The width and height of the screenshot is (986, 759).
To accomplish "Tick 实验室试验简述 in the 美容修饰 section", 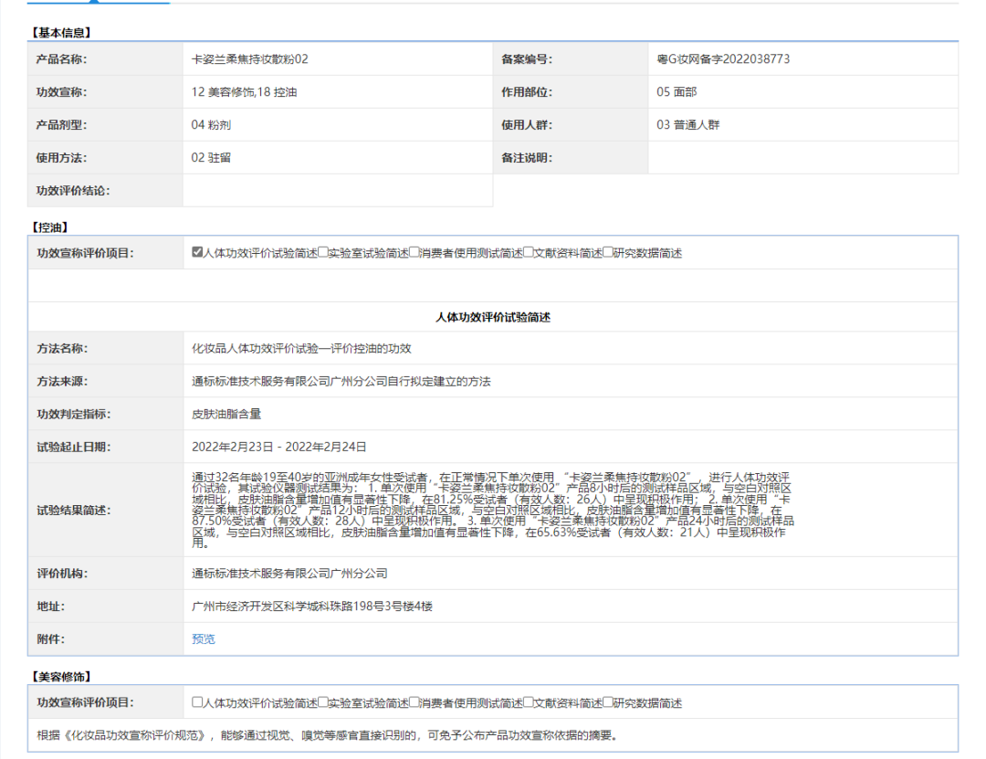I will [322, 702].
